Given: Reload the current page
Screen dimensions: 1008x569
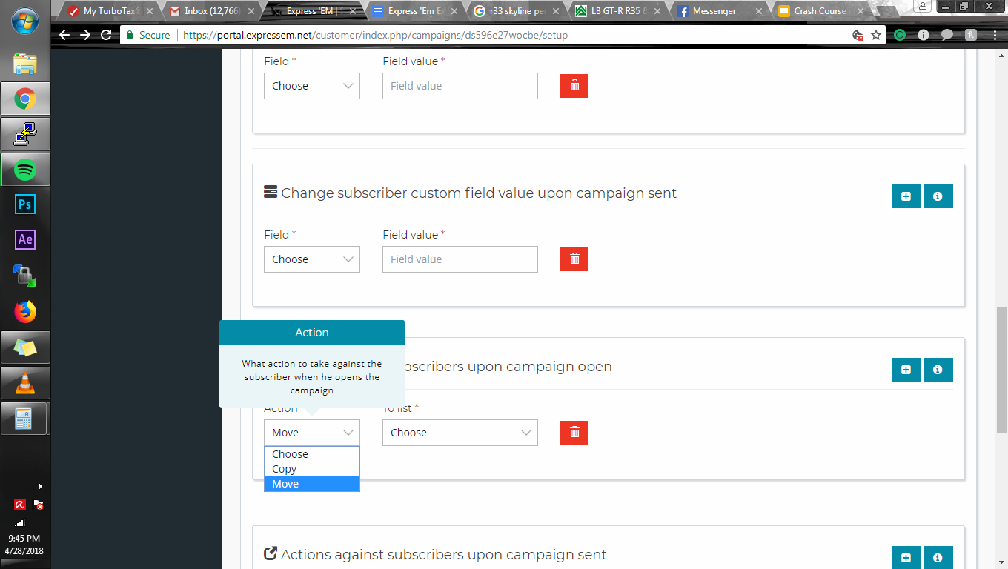Looking at the screenshot, I should click(106, 35).
